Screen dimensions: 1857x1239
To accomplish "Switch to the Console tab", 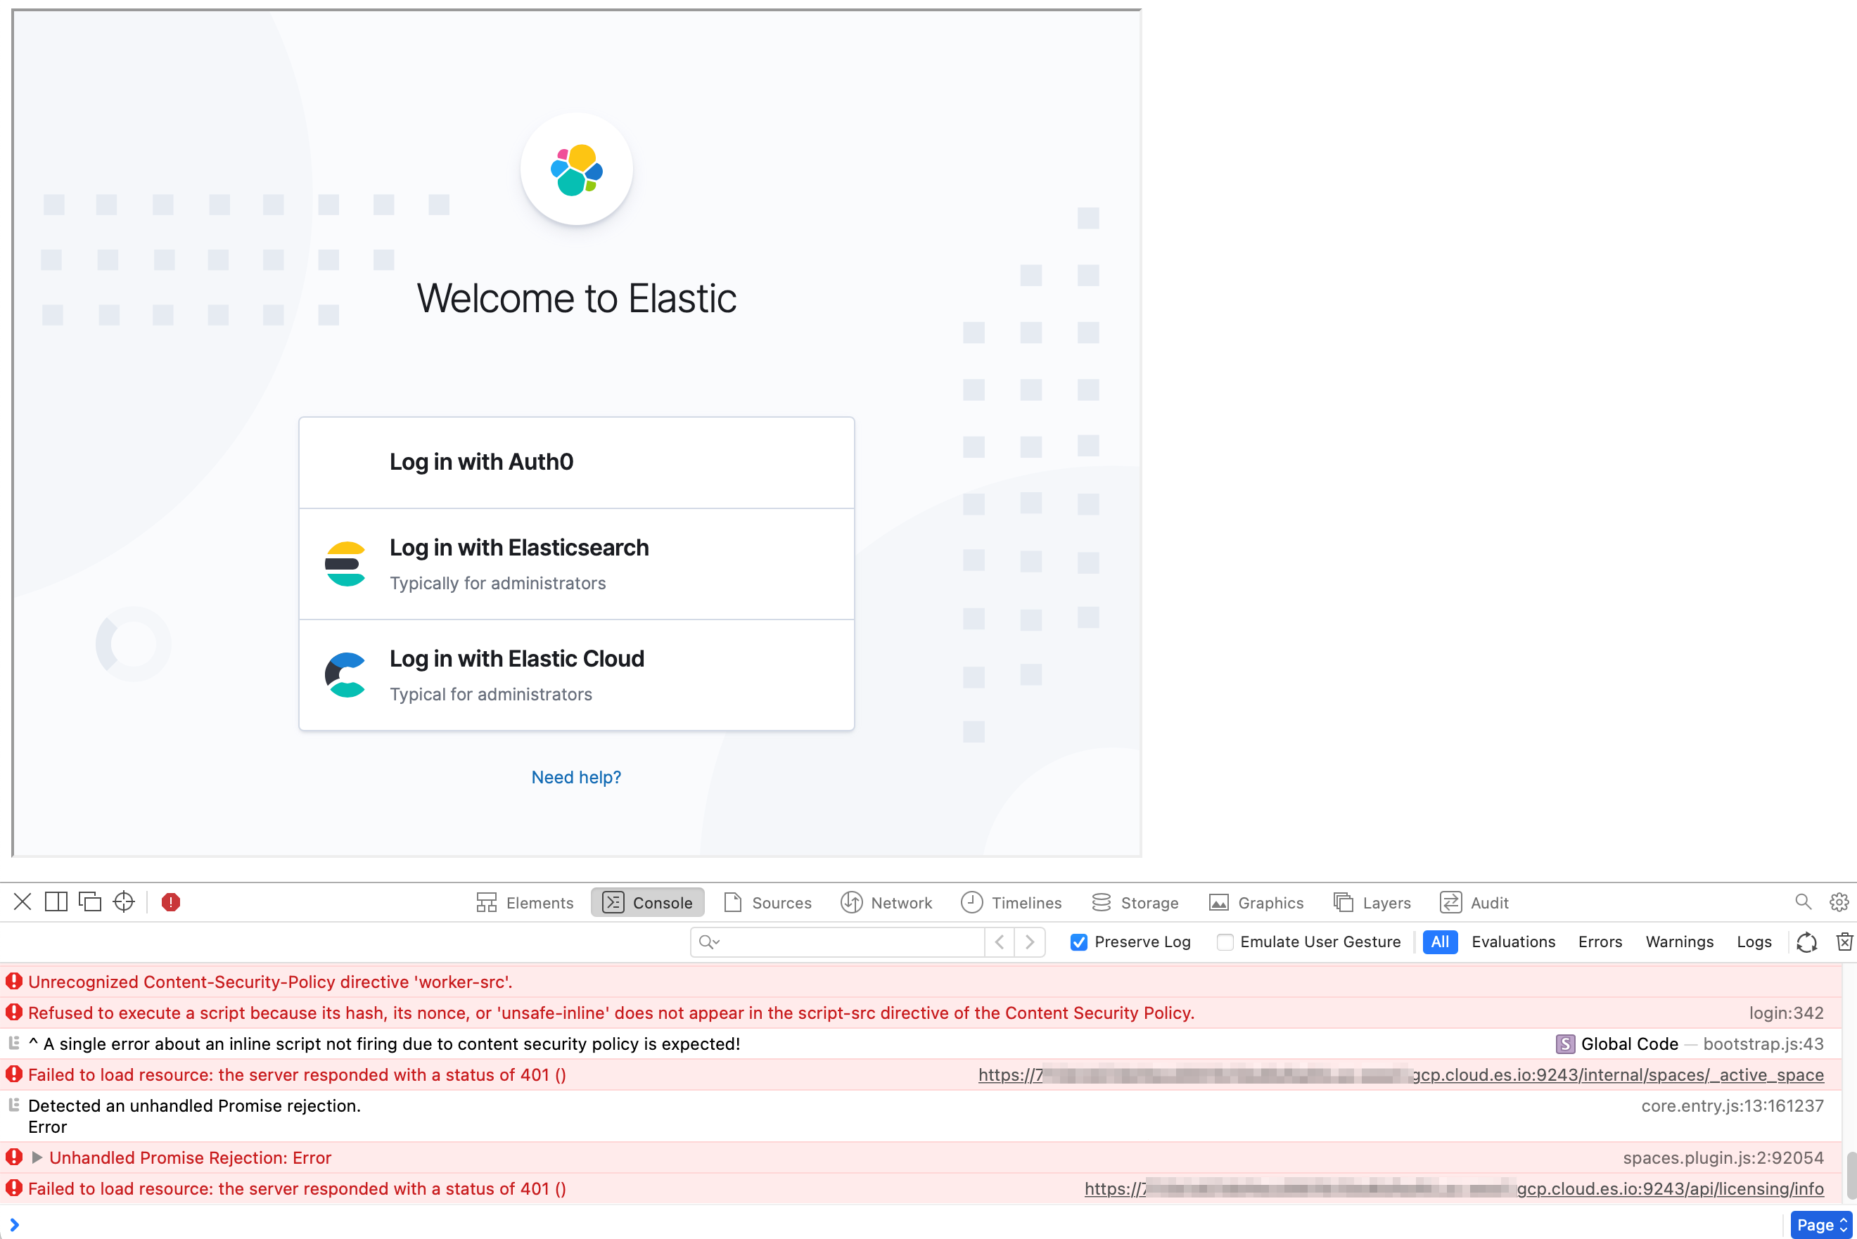I will (647, 902).
